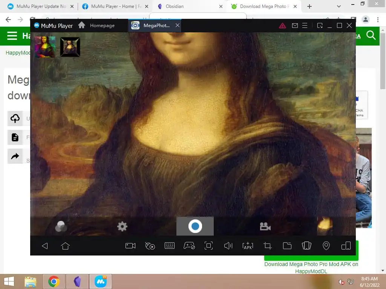The image size is (386, 289).
Task: Switch to the Obsidian browser tab
Action: pos(190,6)
